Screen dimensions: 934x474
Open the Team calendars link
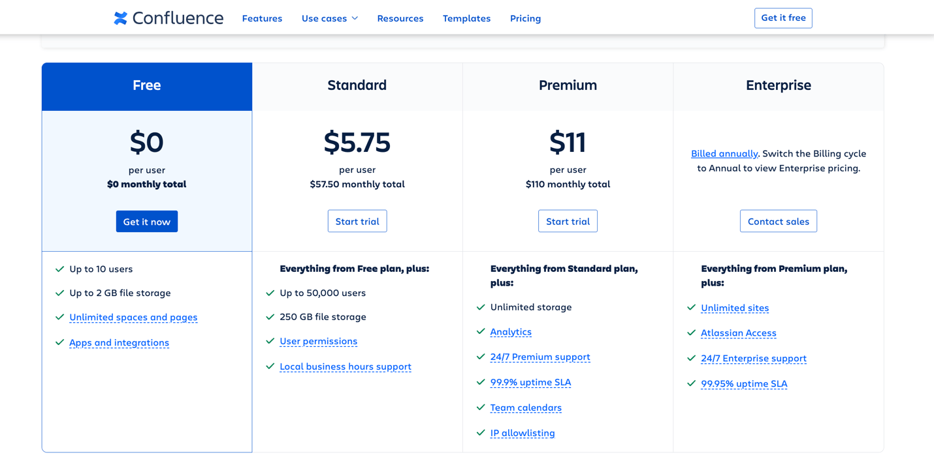[x=526, y=407]
